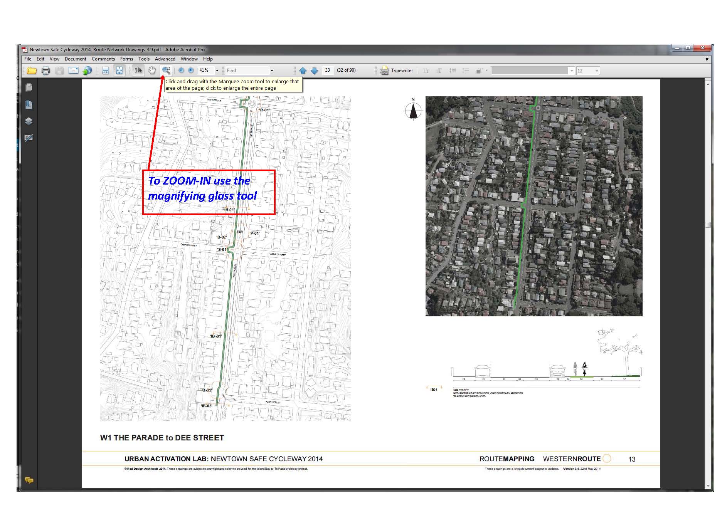The height and width of the screenshot is (514, 727).
Task: Expand the Find options dropdown arrow
Action: (272, 71)
